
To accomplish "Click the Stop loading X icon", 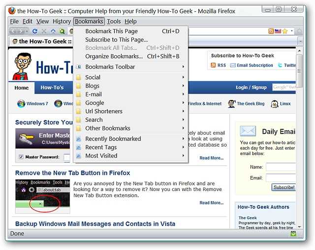I will click(44, 31).
